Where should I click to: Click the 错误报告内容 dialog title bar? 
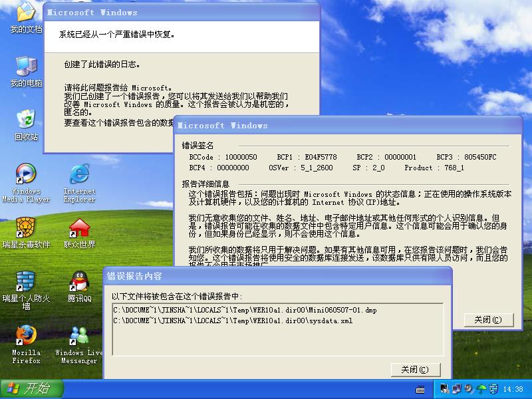pyautogui.click(x=277, y=276)
